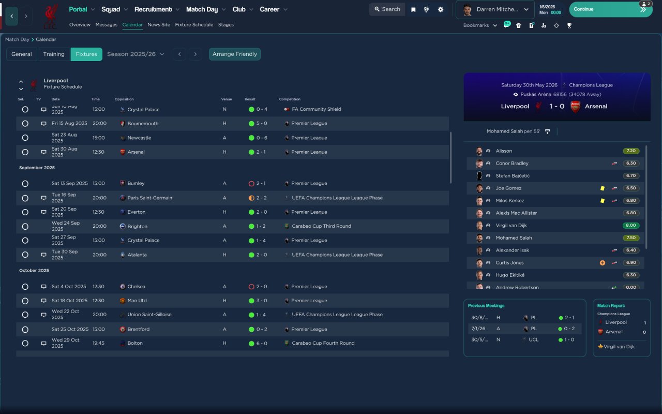
Task: Select the Newcastle fixture radio button
Action: pos(25,138)
